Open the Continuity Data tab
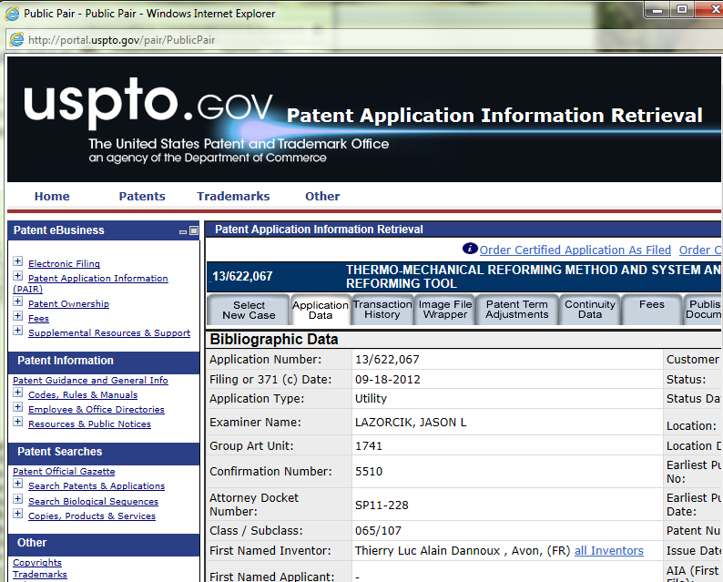 click(590, 310)
